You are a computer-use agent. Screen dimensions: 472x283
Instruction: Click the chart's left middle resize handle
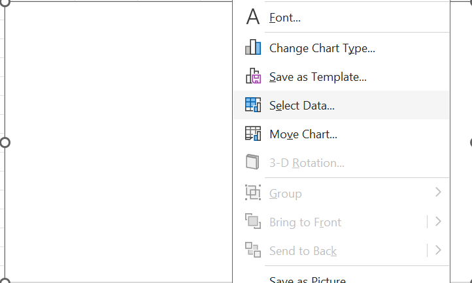point(5,142)
